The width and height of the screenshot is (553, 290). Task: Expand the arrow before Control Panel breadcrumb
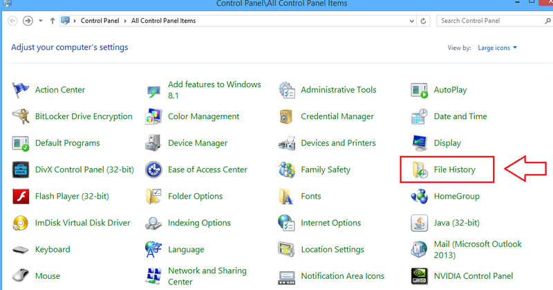(x=75, y=21)
